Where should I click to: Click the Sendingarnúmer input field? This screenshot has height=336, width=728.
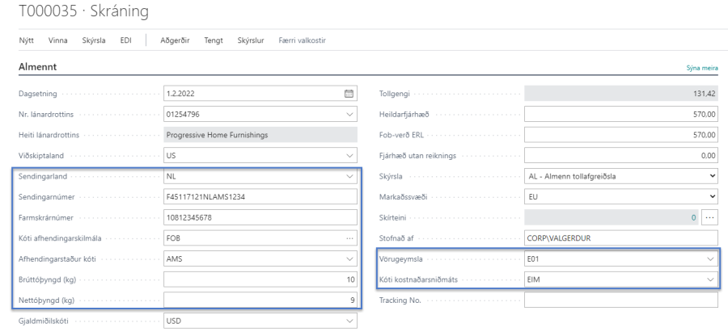click(x=259, y=197)
